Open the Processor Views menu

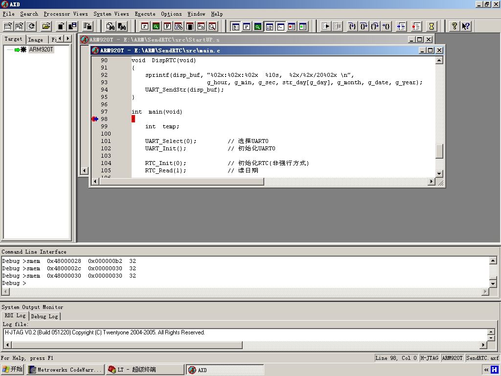tap(66, 14)
